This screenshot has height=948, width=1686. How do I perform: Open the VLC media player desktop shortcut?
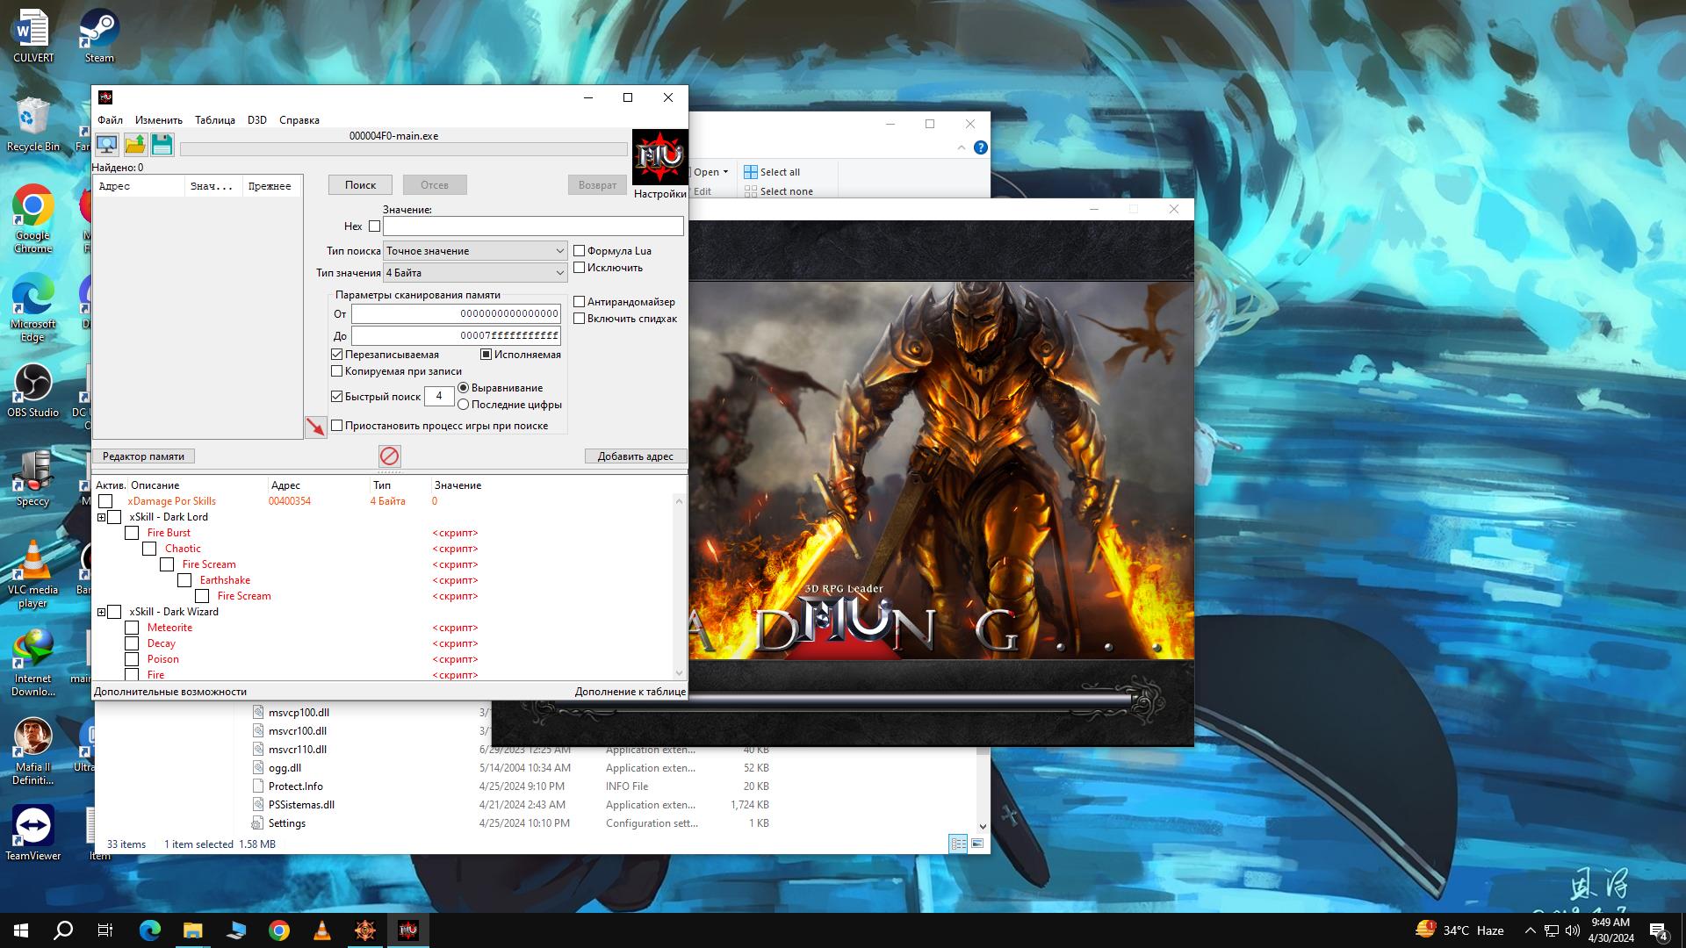(x=33, y=574)
